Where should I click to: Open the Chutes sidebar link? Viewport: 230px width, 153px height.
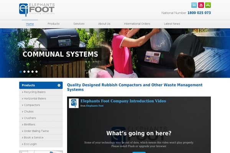pyautogui.click(x=41, y=112)
